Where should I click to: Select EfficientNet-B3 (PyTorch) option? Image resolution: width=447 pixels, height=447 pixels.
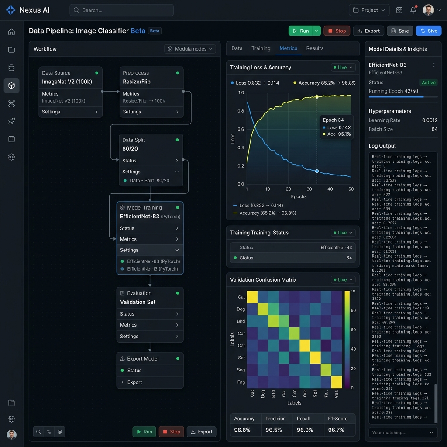[x=150, y=261]
